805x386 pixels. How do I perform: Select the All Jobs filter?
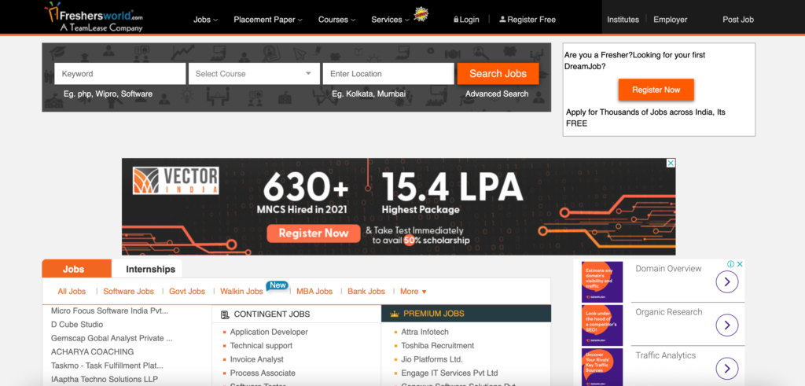(x=72, y=291)
